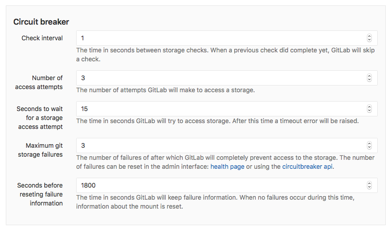
Task: Click the Maximum git storage failures field
Action: click(x=220, y=145)
